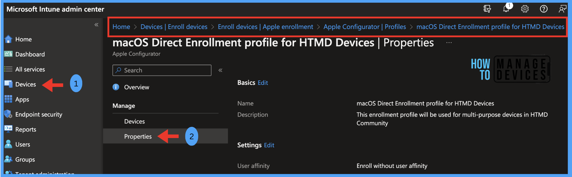Click the Devices monitor icon in sidebar
The height and width of the screenshot is (177, 572).
[8, 84]
